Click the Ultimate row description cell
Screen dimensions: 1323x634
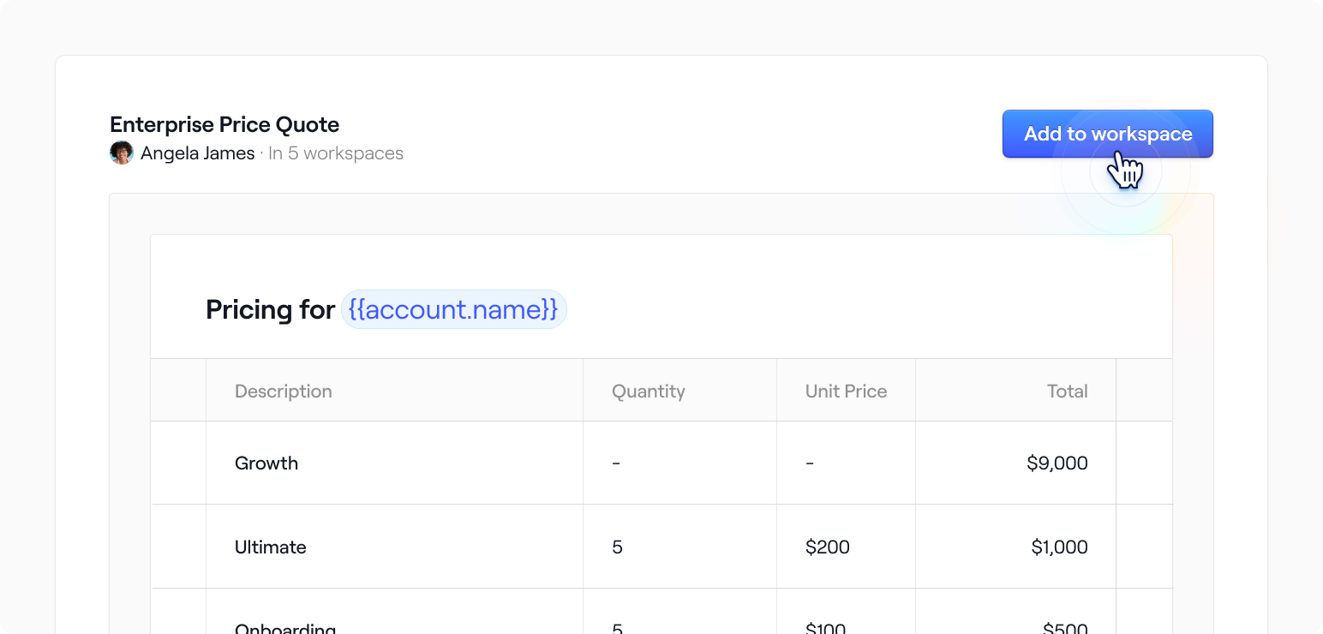[270, 547]
